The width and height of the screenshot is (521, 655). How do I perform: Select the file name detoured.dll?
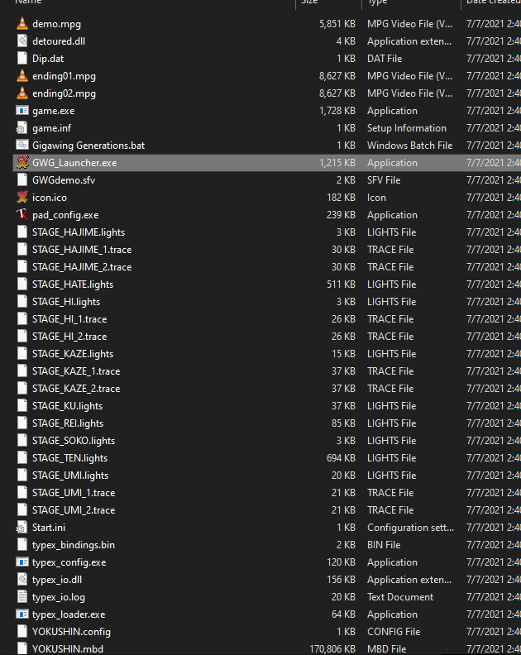tap(59, 41)
